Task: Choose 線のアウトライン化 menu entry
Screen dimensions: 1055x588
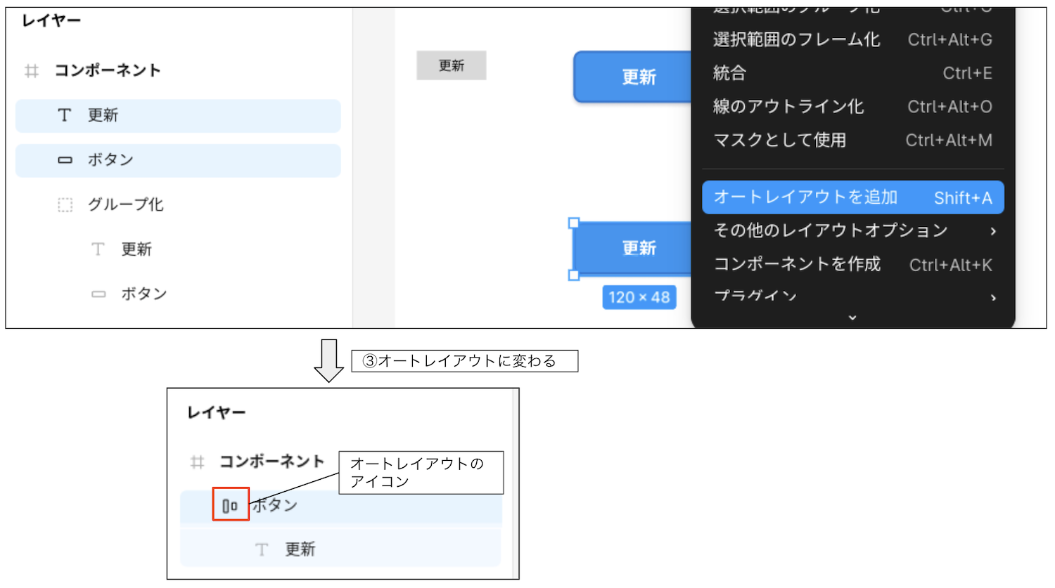Action: click(852, 107)
